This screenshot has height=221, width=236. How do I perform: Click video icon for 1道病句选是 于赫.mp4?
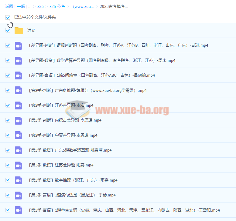tap(19, 195)
